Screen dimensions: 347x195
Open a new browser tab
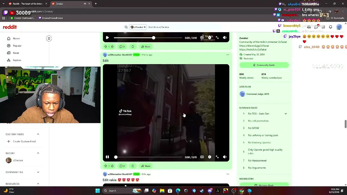96,4
